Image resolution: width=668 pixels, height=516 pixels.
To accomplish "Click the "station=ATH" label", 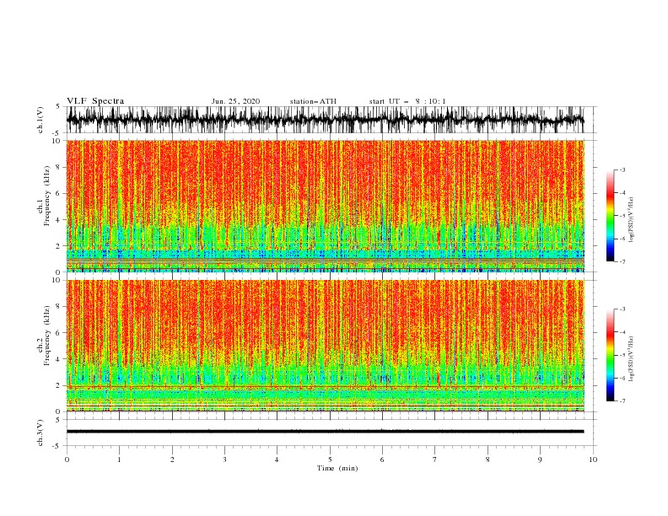I will coord(313,101).
